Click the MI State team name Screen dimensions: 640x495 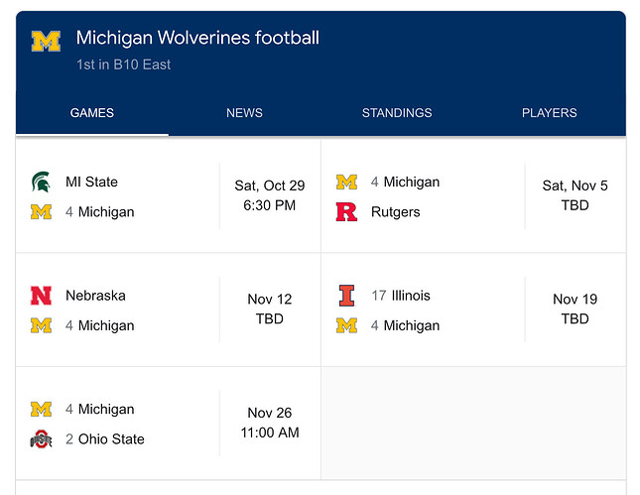click(91, 182)
